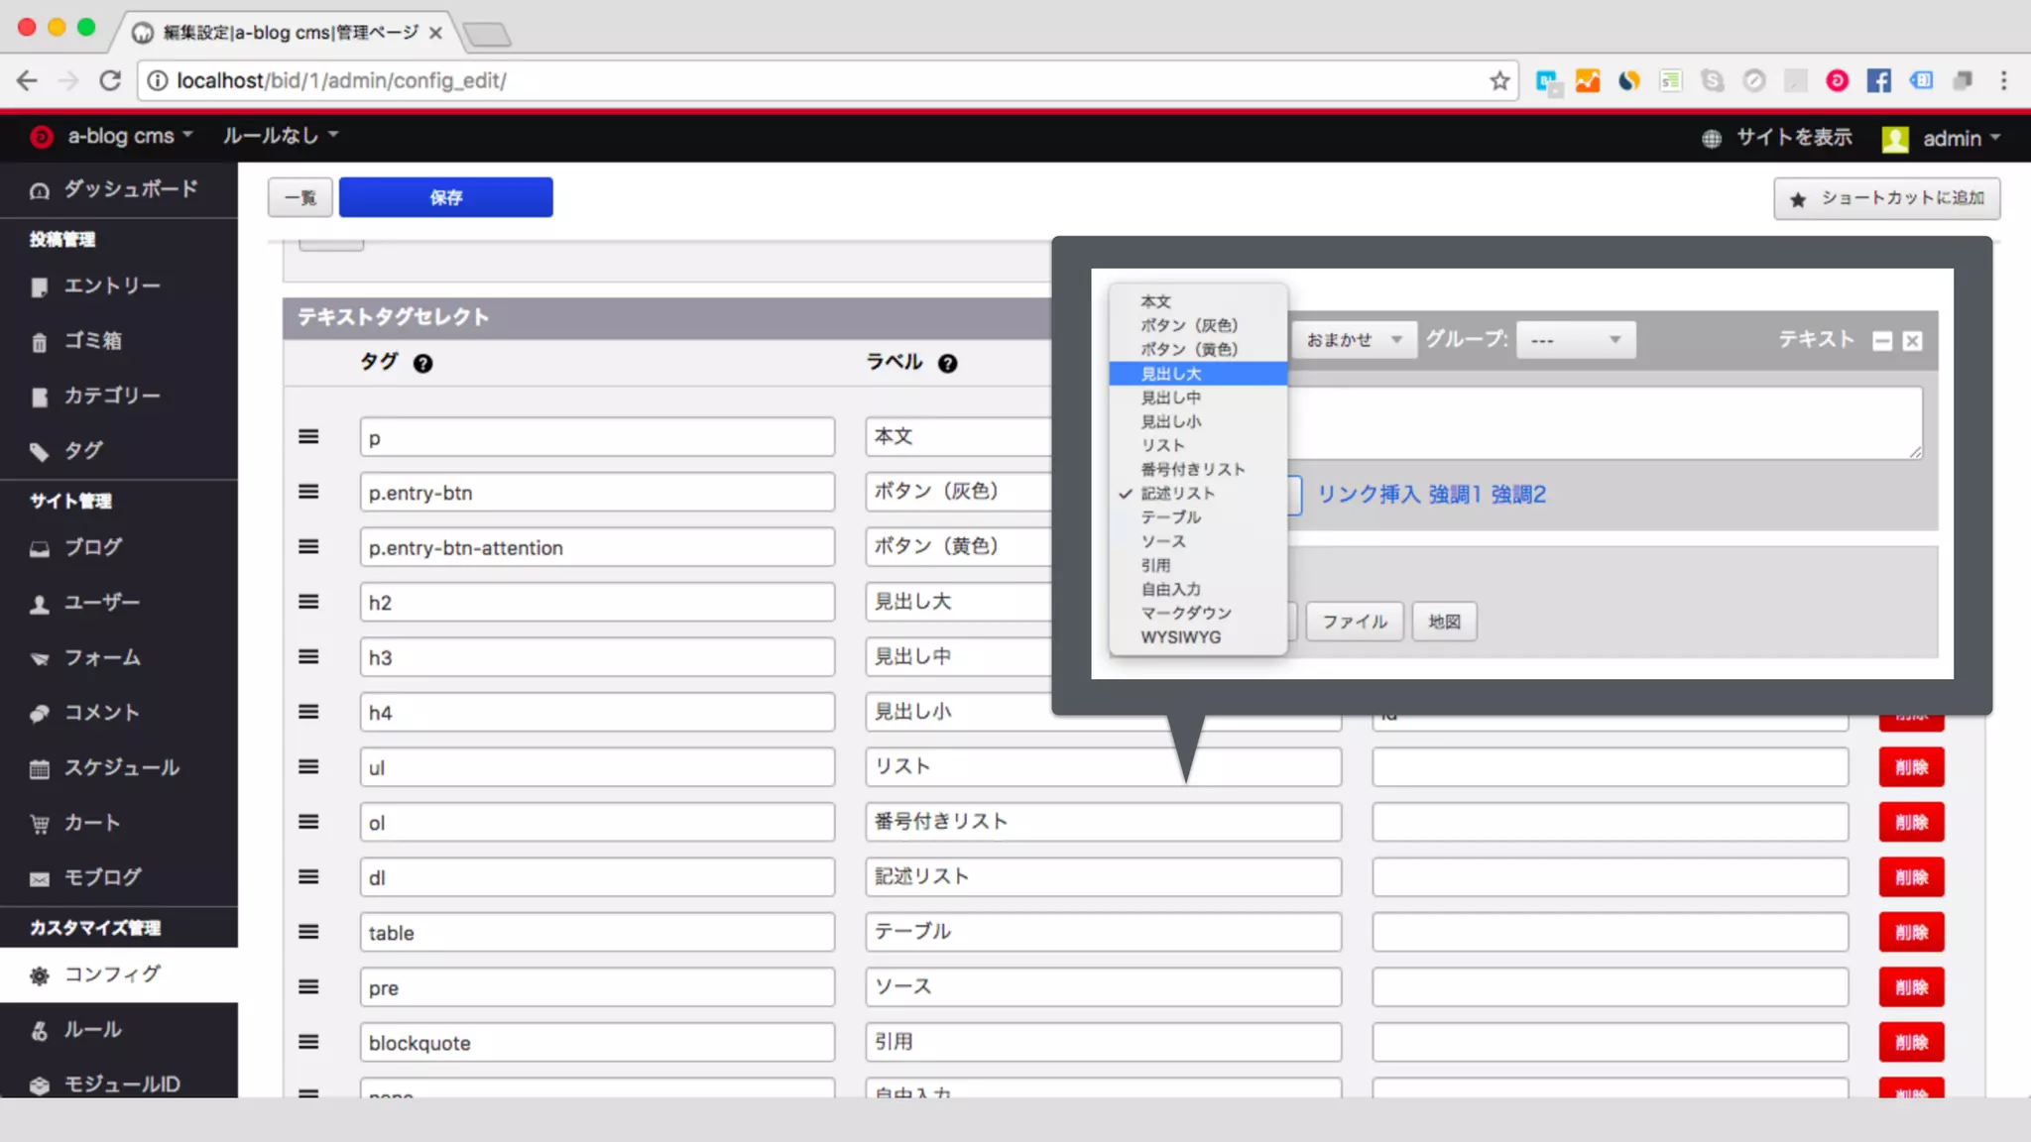Click the blue 保存 button

[x=445, y=197]
